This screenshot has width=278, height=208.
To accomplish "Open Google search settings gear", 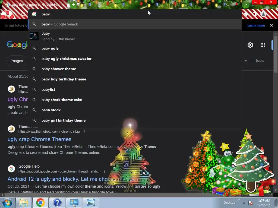I will click(x=250, y=45).
